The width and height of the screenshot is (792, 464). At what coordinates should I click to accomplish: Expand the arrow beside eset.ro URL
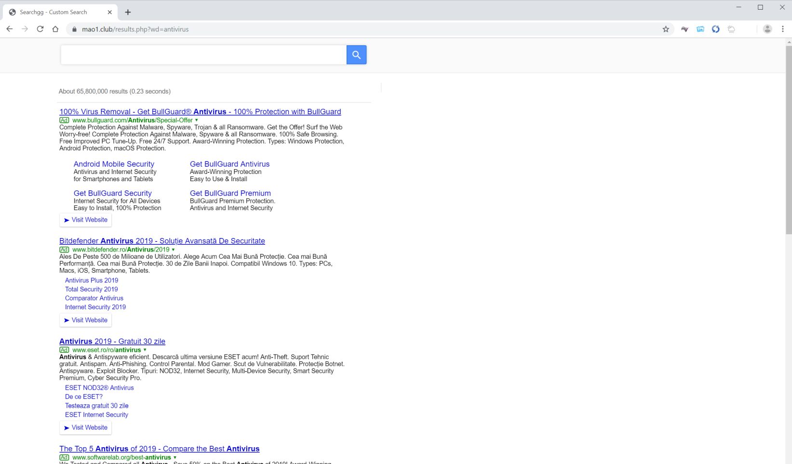click(x=145, y=350)
